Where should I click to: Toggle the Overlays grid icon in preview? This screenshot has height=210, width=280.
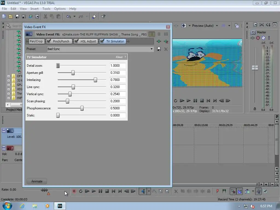(223, 25)
